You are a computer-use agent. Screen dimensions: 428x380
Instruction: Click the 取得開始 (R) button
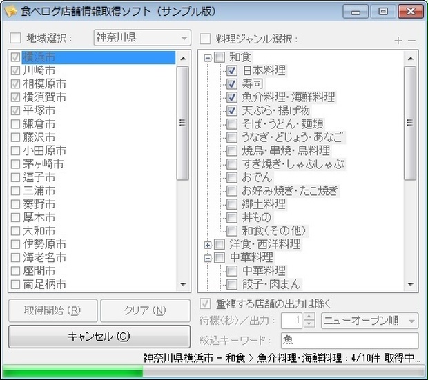53,310
